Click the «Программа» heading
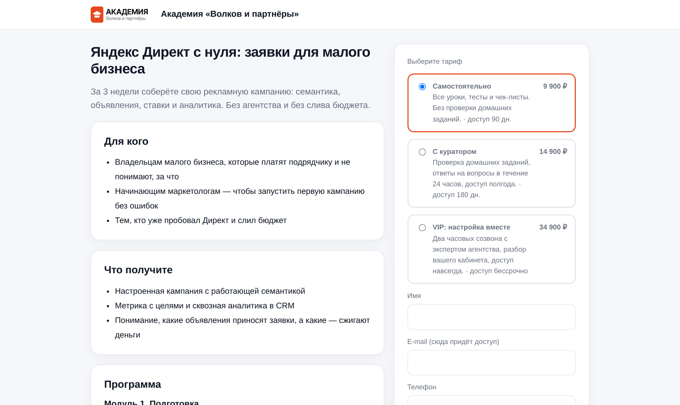This screenshot has width=680, height=405. point(132,384)
